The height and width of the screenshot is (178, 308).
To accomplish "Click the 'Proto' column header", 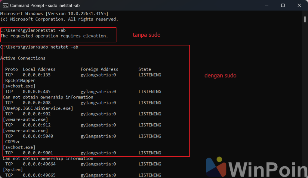I will [x=11, y=69].
